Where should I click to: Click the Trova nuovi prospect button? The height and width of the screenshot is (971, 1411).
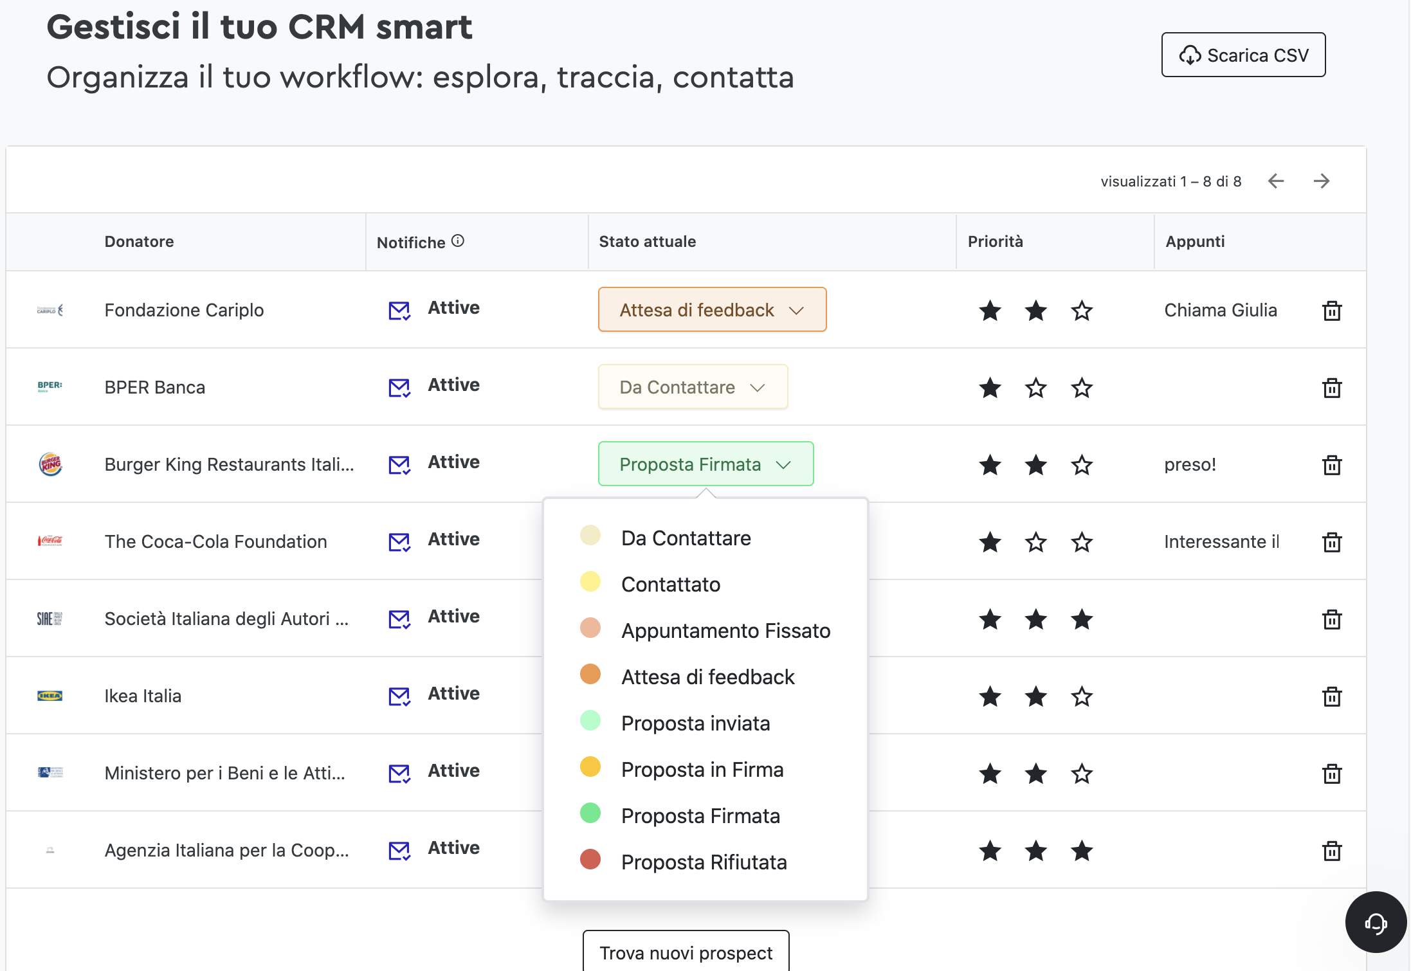click(686, 951)
